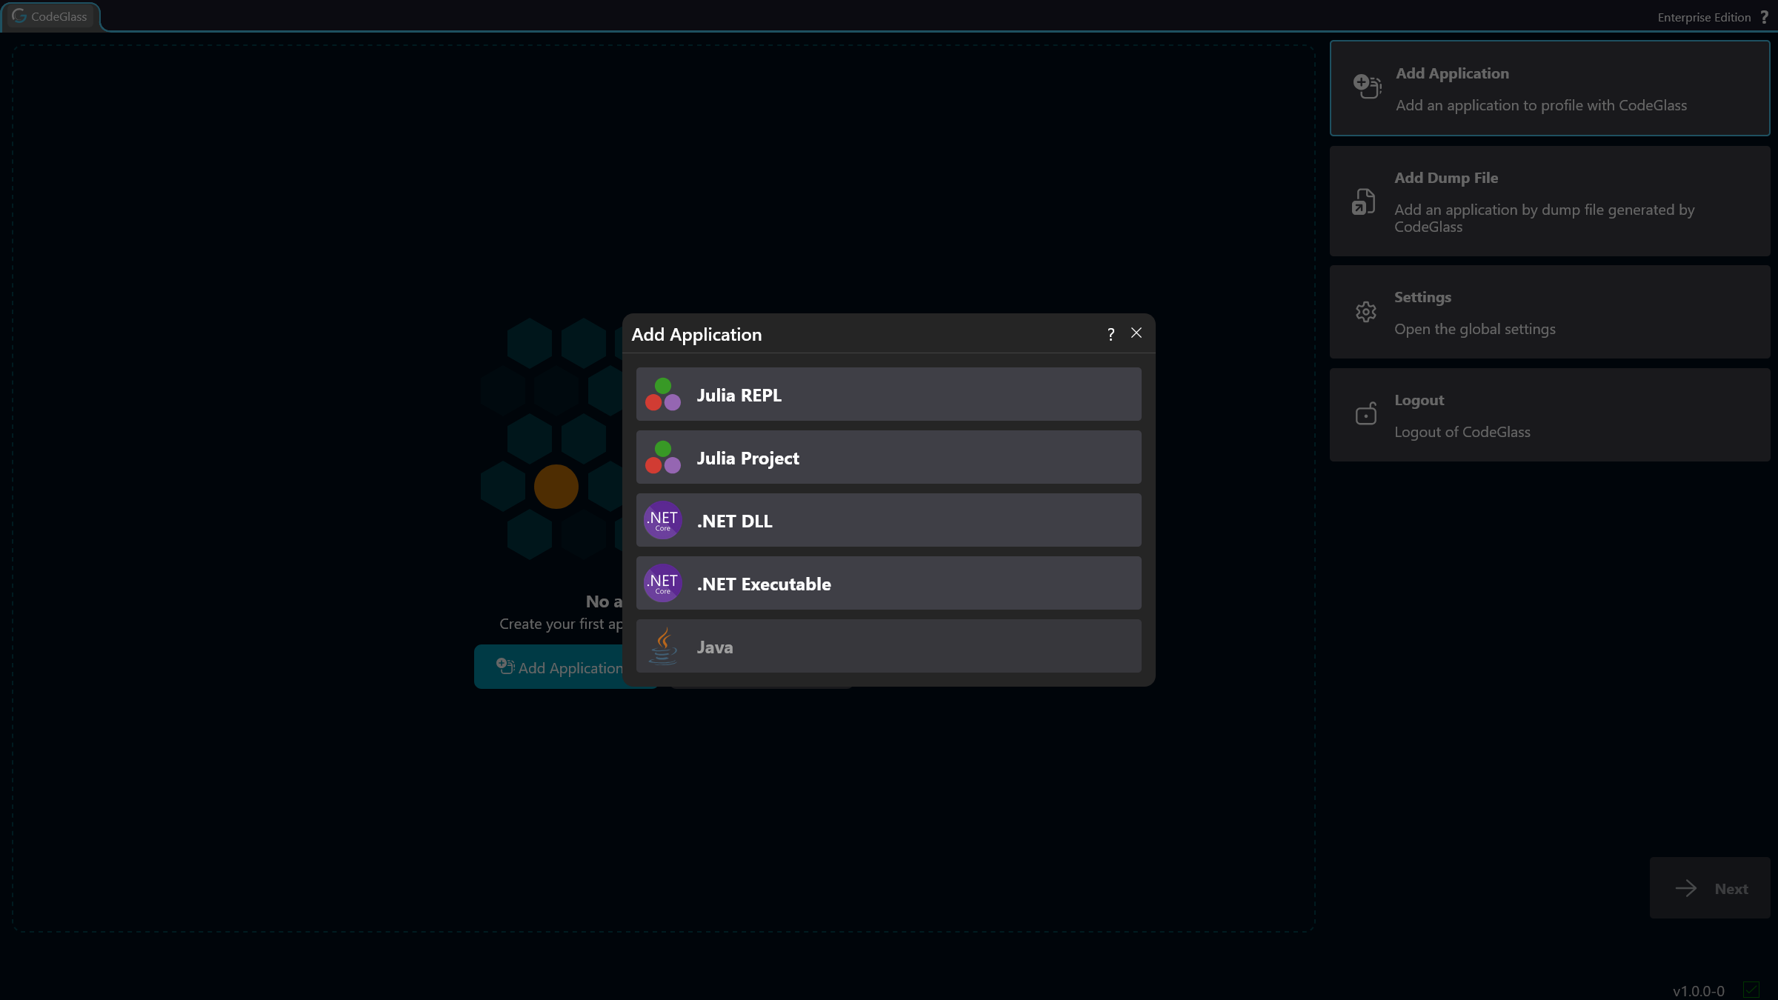Open Add Application card in sidebar
Screen dimensions: 1778x1000
click(1550, 88)
